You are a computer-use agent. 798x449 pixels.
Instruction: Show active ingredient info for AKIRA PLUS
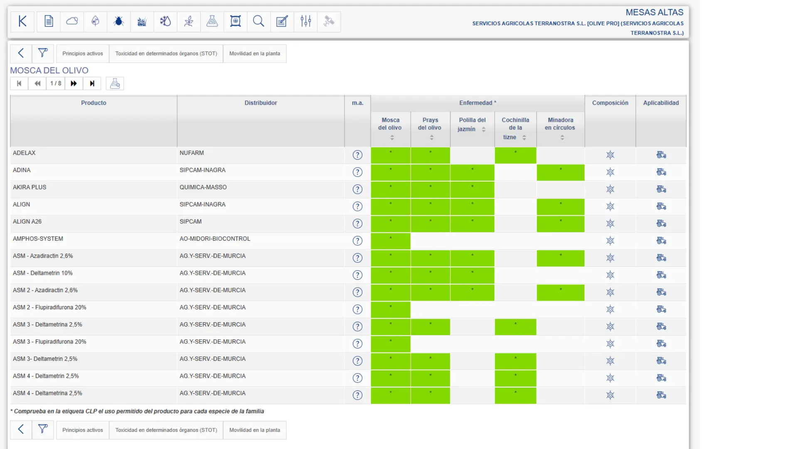[357, 189]
